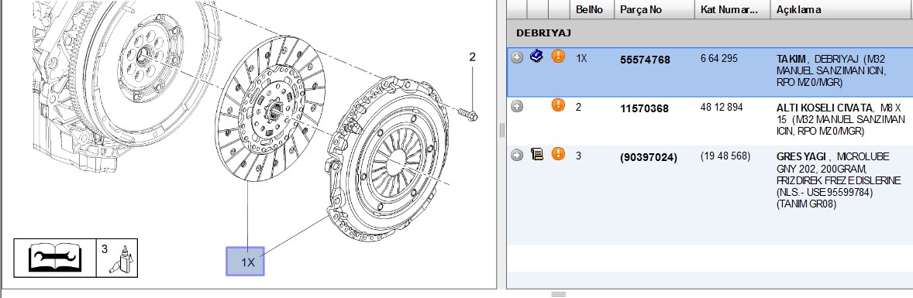Expand the row for part 55574768
This screenshot has width=913, height=298.
(517, 57)
